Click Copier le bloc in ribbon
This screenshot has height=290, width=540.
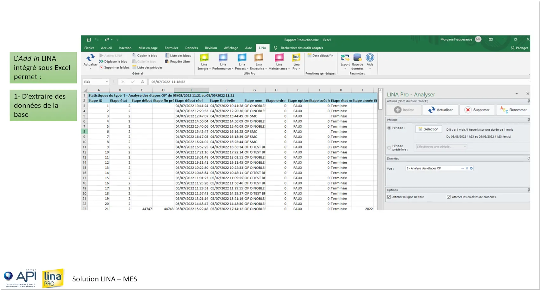pos(145,56)
